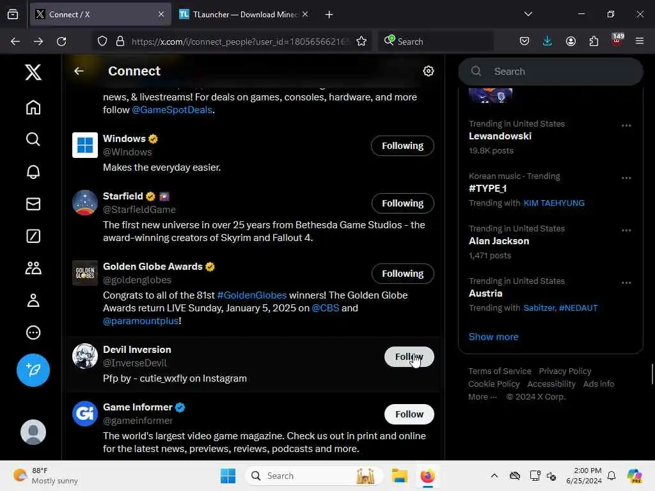This screenshot has width=655, height=491.
Task: Click the page scrollbar thumb
Action: (x=652, y=374)
